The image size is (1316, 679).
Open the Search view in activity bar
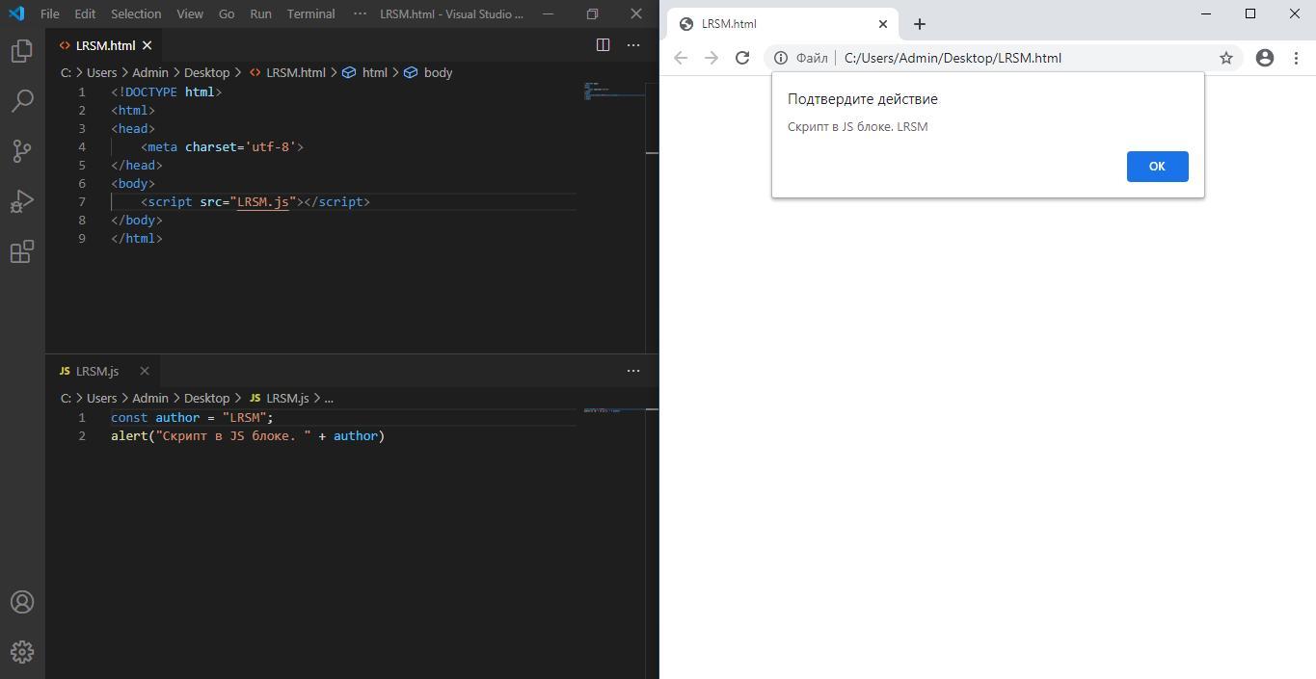21,101
